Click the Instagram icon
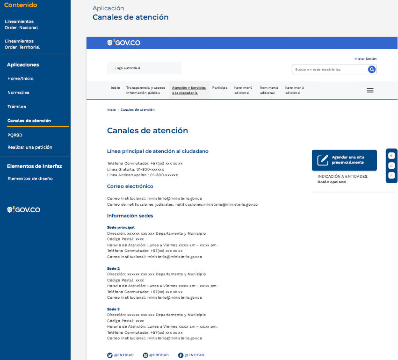Image resolution: width=398 pixels, height=360 pixels. pos(145,355)
